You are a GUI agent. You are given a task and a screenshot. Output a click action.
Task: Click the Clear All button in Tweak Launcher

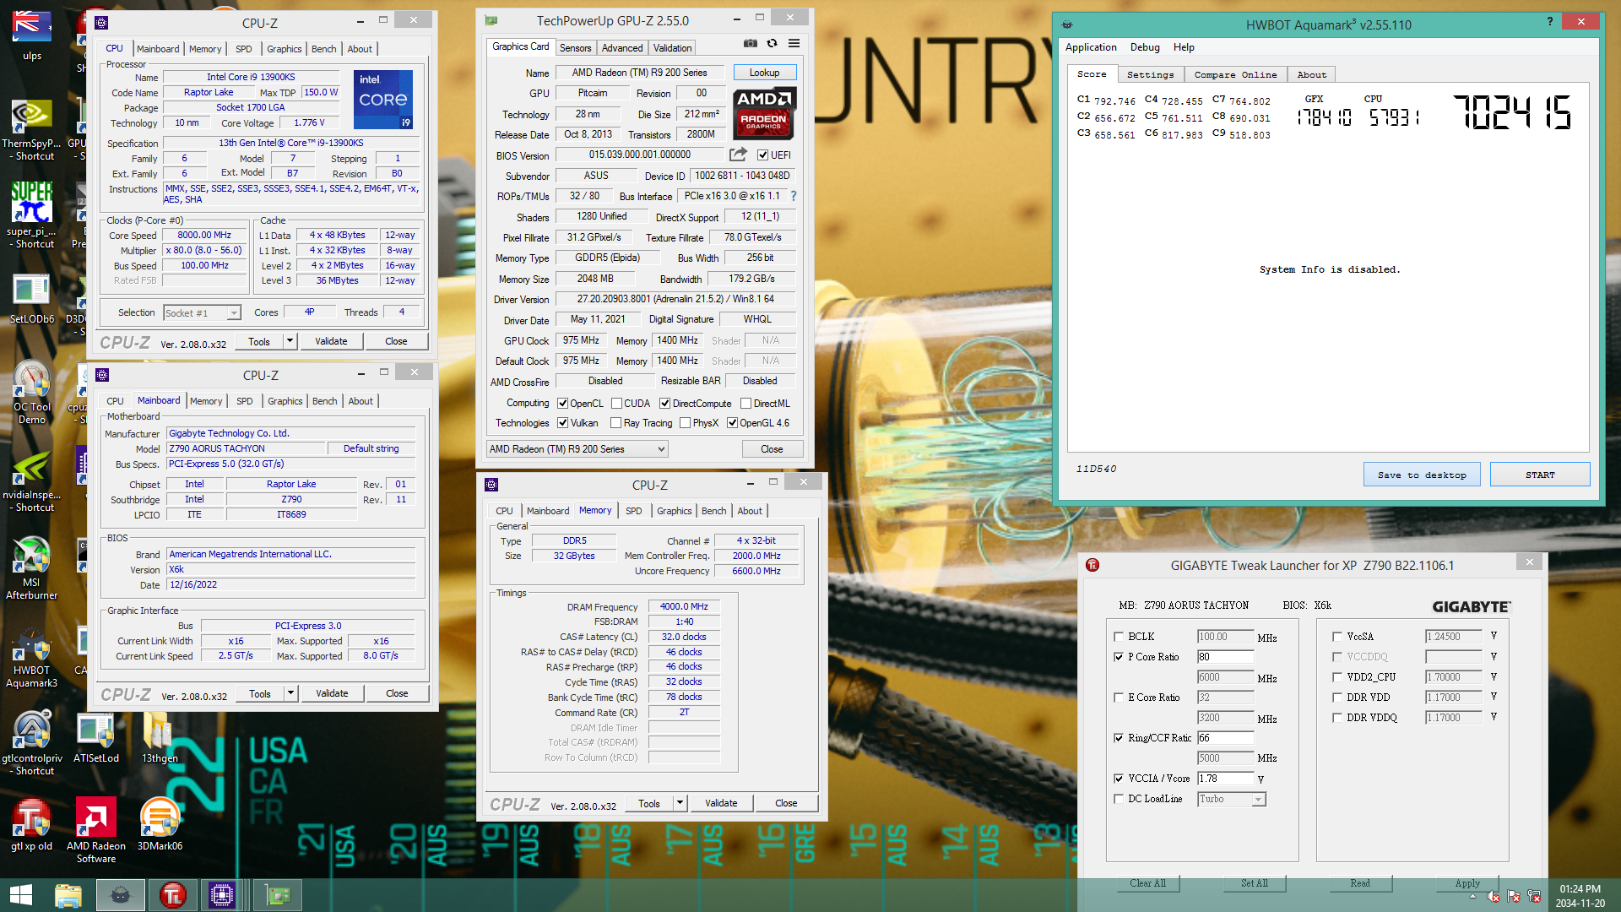coord(1148,883)
